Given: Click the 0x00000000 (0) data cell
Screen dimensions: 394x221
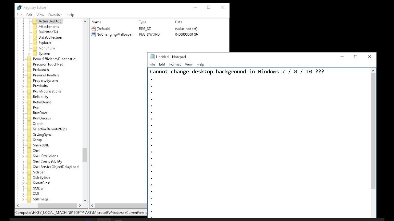Looking at the screenshot, I should click(187, 34).
